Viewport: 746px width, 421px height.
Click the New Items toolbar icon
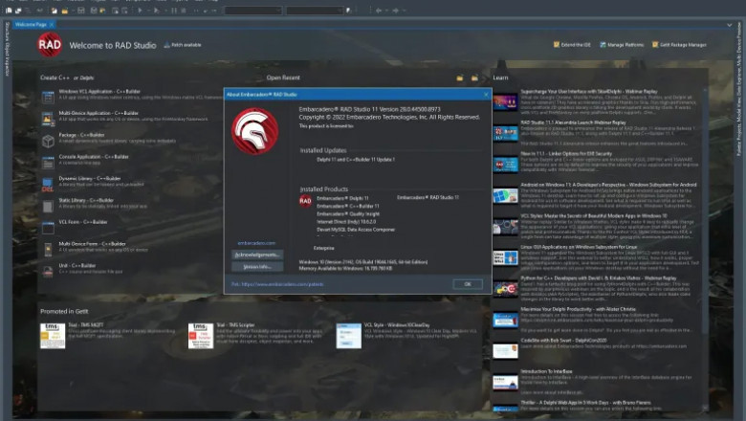click(55, 10)
